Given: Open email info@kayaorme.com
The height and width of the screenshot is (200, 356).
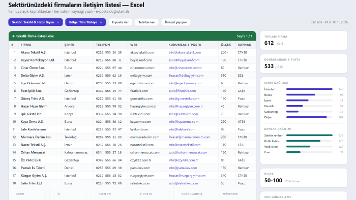Looking at the screenshot, I should click(x=184, y=122).
